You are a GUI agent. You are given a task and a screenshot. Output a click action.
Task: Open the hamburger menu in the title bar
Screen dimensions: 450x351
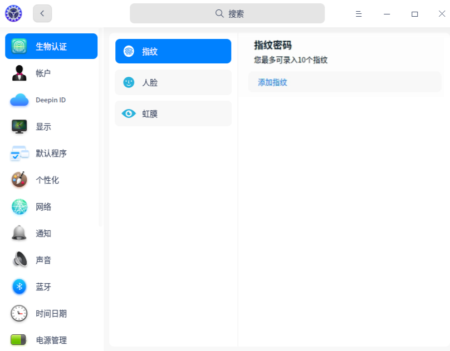(x=359, y=13)
